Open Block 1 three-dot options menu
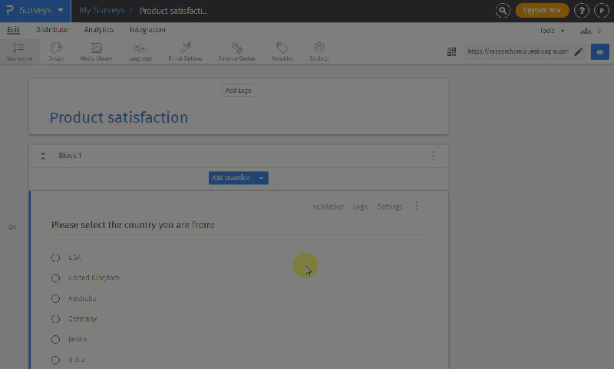614x369 pixels. pyautogui.click(x=433, y=156)
